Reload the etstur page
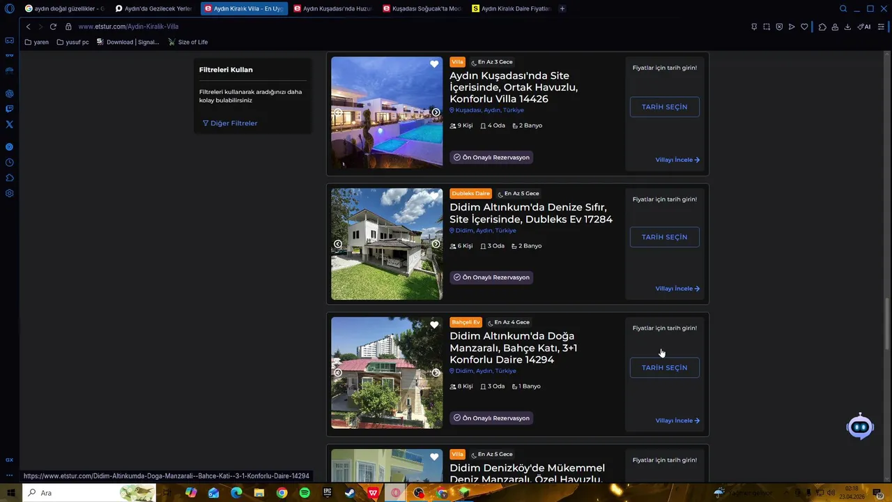The image size is (892, 502). point(53,26)
